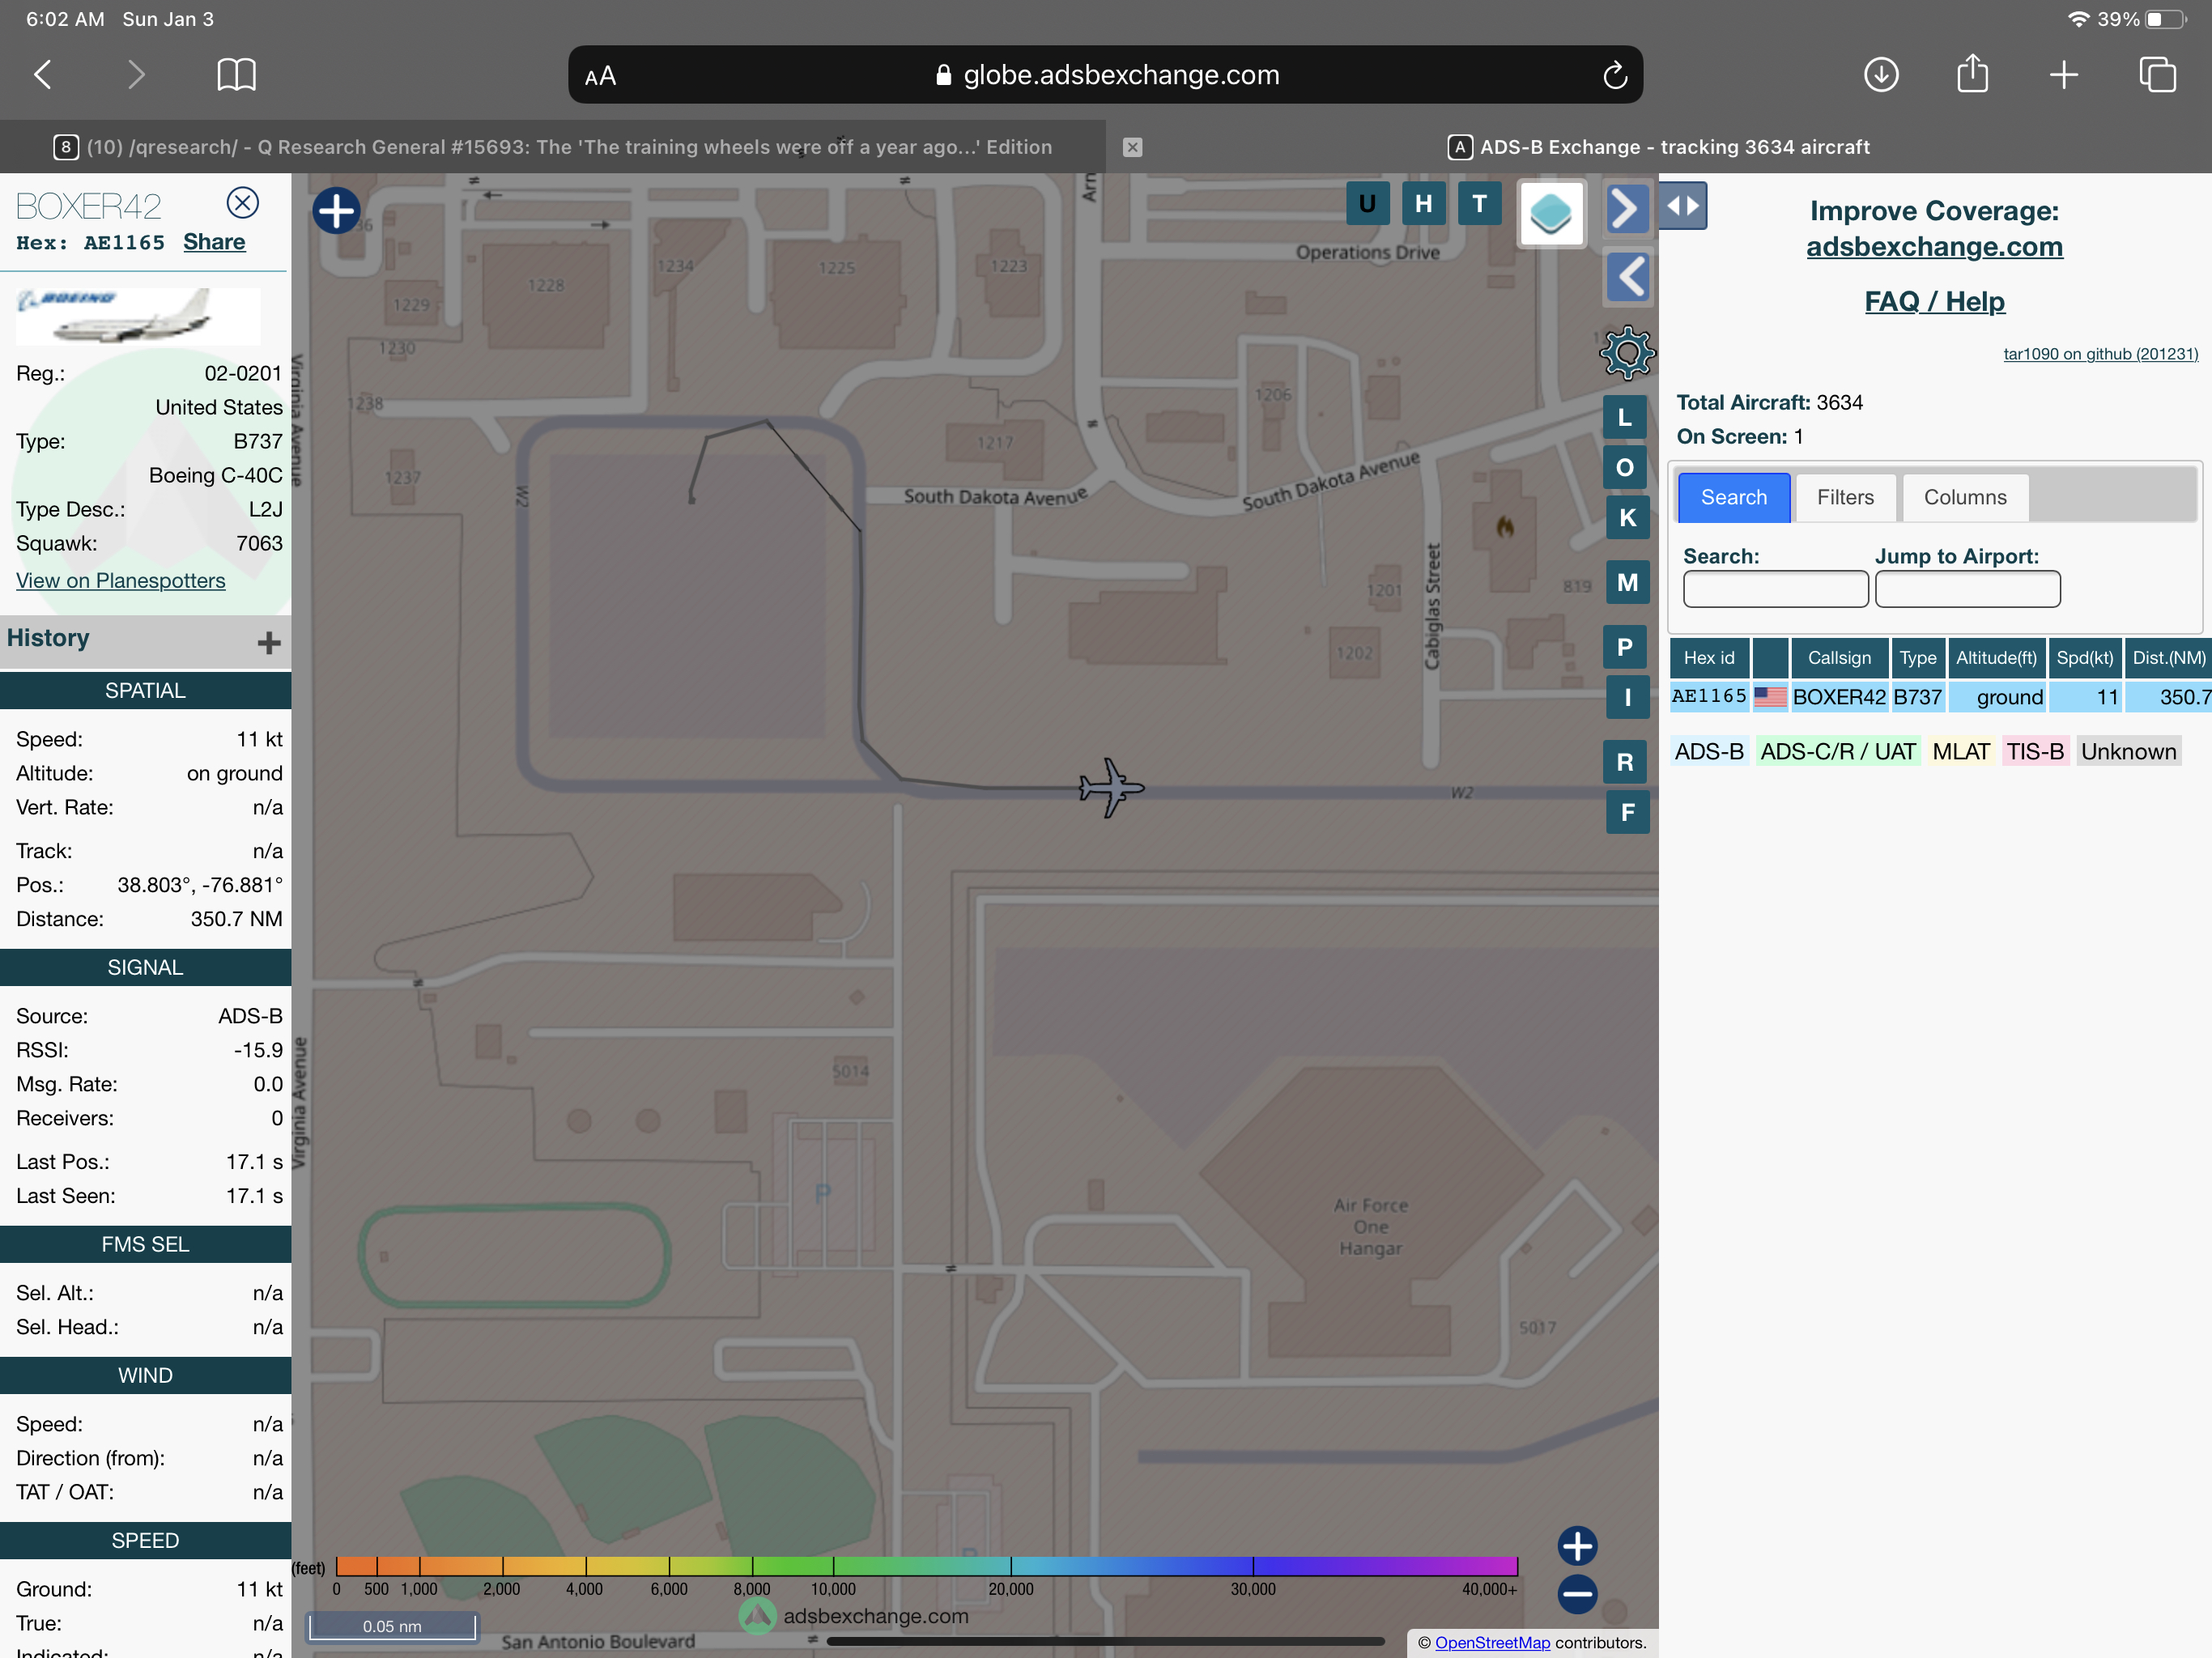The height and width of the screenshot is (1658, 2212).
Task: Toggle the P map button
Action: point(1625,647)
